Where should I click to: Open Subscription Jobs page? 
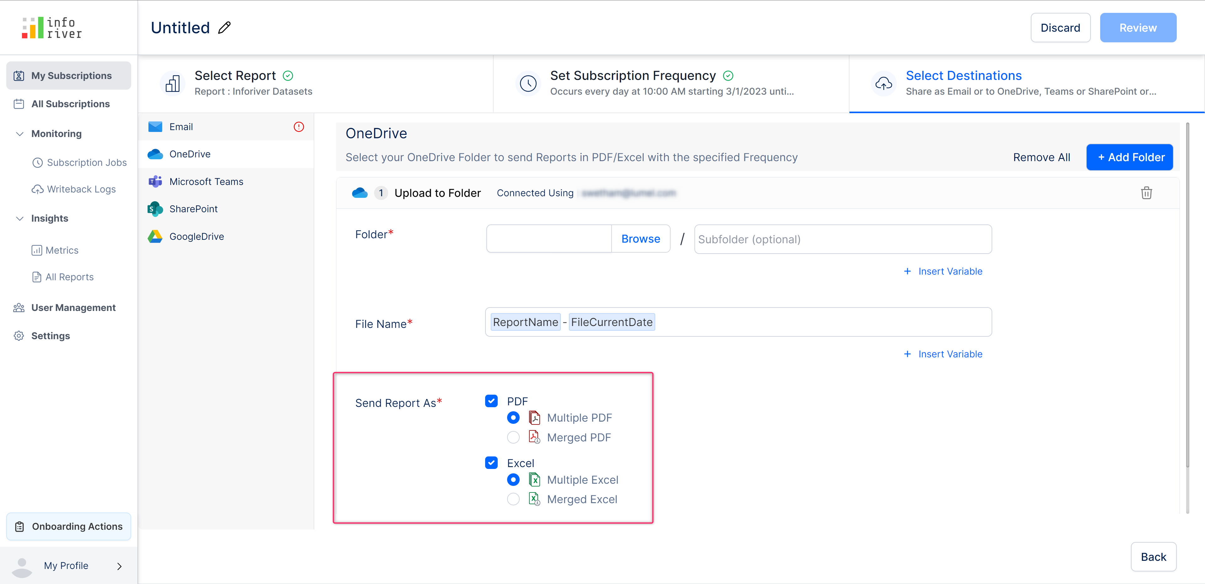tap(87, 162)
